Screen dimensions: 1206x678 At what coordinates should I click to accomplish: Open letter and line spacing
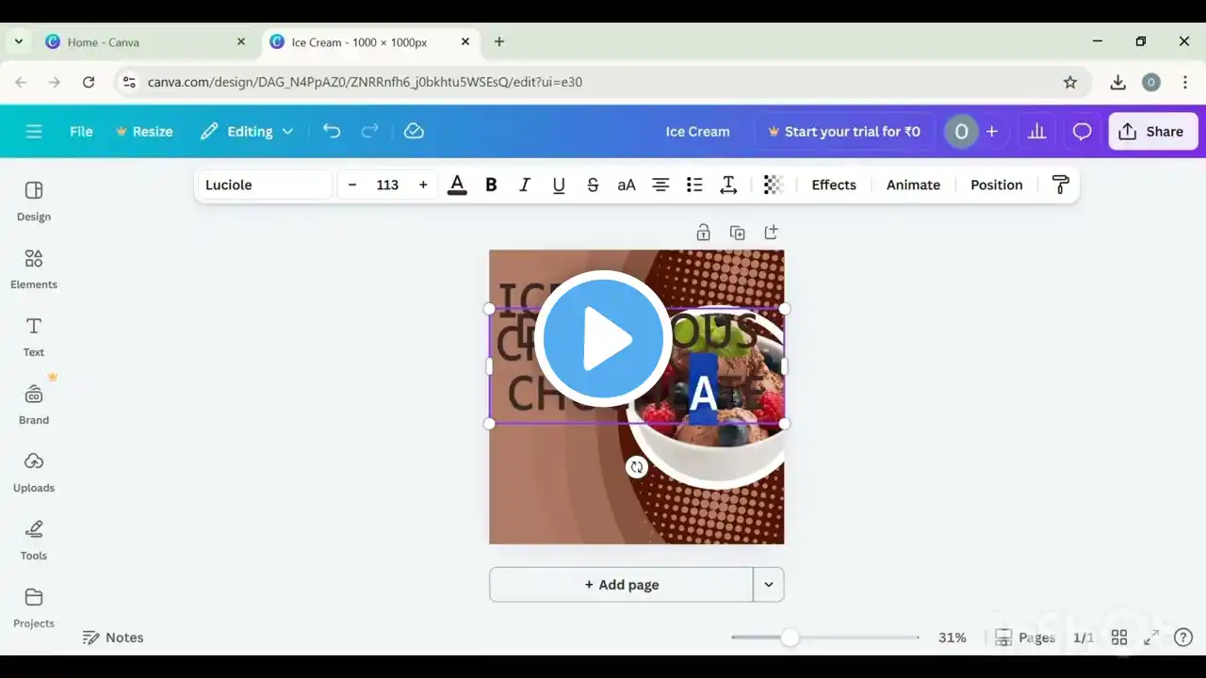coord(728,185)
